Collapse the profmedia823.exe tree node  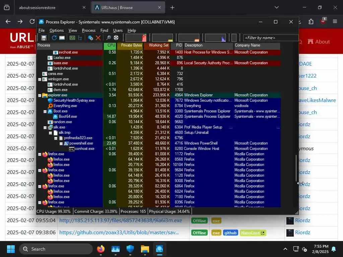coord(56,138)
